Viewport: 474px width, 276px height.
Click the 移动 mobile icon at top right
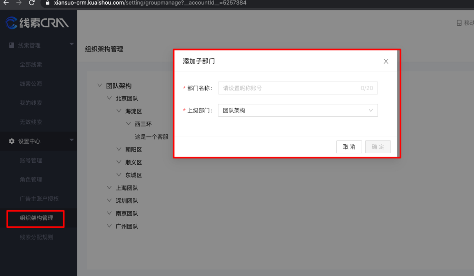click(459, 23)
